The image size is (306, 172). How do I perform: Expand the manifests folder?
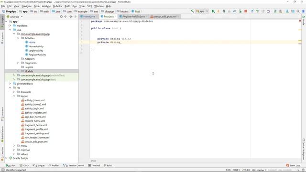(x=10, y=25)
